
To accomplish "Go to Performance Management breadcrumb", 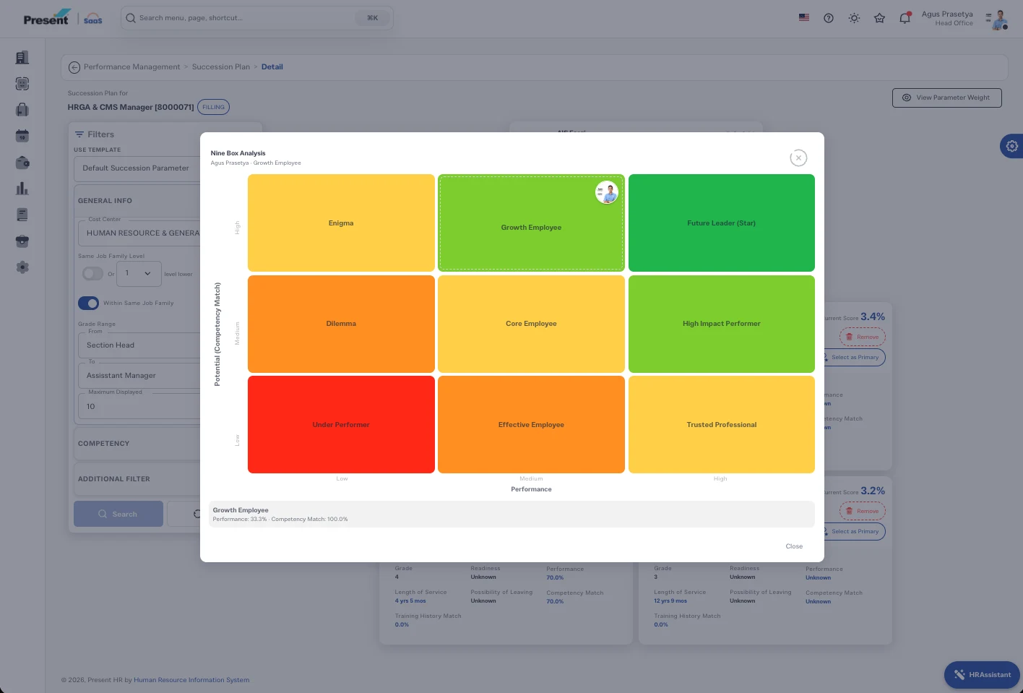I will pos(132,67).
